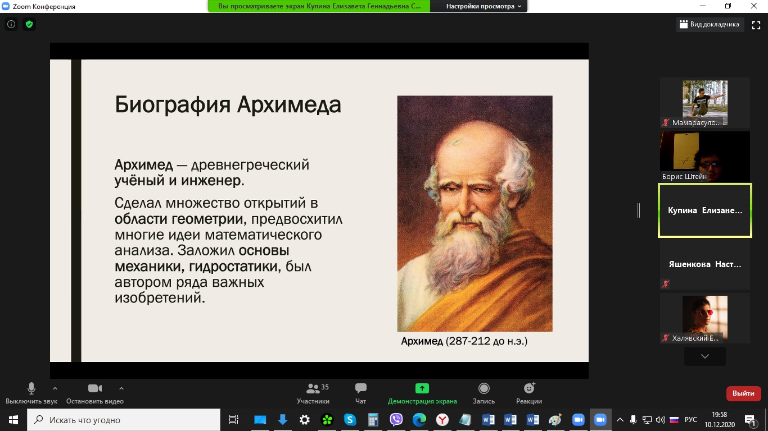The width and height of the screenshot is (768, 431).
Task: Open the Чат chat panel
Action: pyautogui.click(x=361, y=393)
